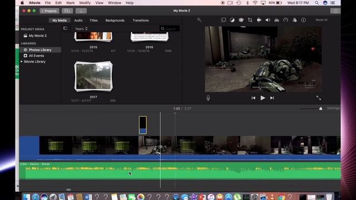Viewport: 356px width, 200px height.
Task: Open the Edit menu
Action: tap(58, 3)
